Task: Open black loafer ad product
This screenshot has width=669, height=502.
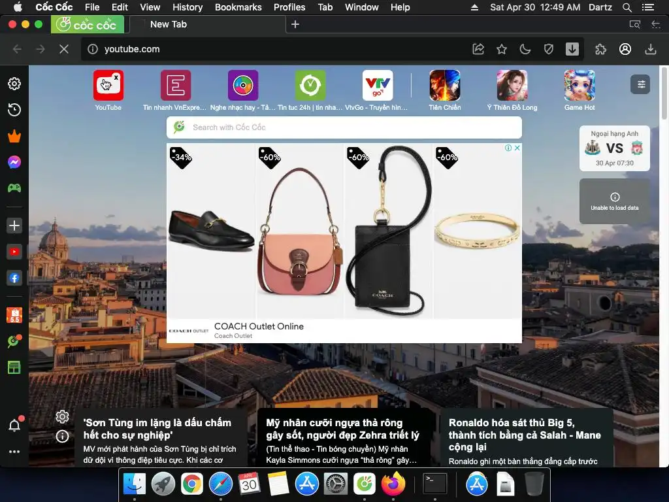Action: [211, 231]
